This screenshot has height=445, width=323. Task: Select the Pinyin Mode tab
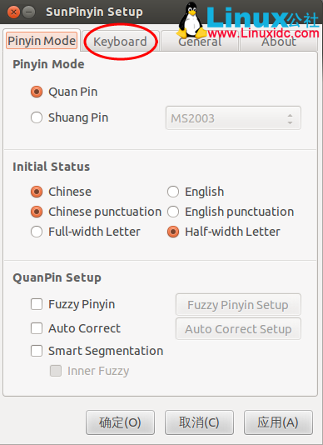click(42, 41)
